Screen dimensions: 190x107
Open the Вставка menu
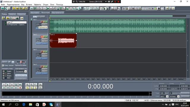(29, 4)
